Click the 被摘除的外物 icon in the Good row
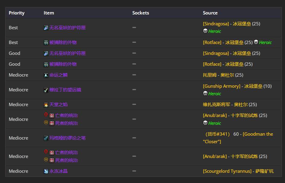This screenshot has width=285, height=183. [x=46, y=65]
